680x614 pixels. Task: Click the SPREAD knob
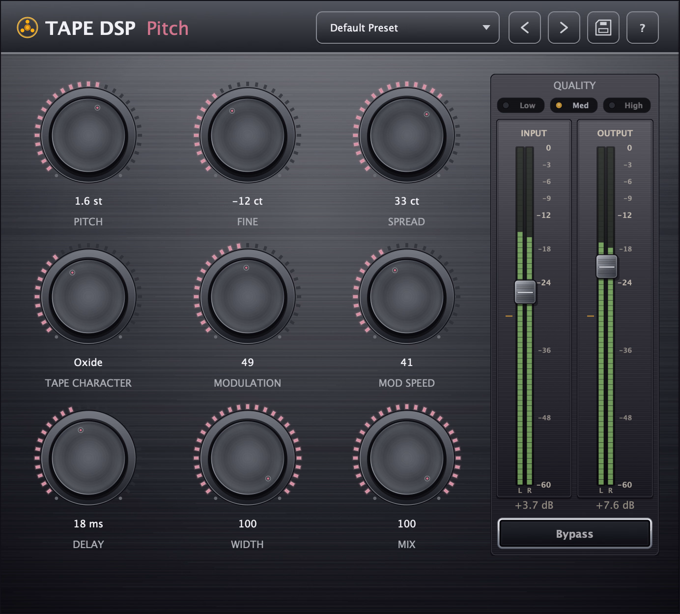click(407, 135)
